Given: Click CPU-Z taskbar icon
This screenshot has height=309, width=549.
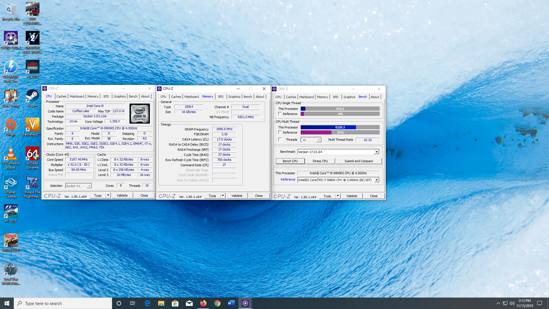Looking at the screenshot, I should coord(245,303).
